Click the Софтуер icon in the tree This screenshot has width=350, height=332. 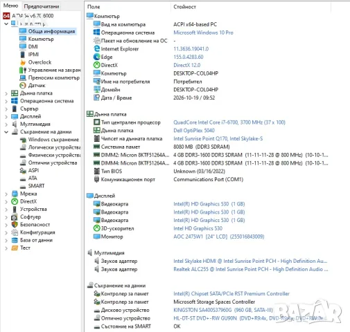click(x=15, y=217)
